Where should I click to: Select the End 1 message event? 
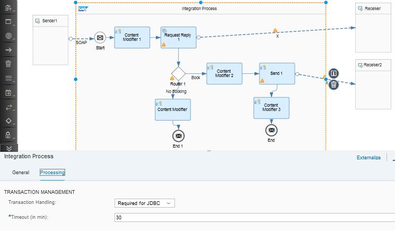click(x=178, y=136)
